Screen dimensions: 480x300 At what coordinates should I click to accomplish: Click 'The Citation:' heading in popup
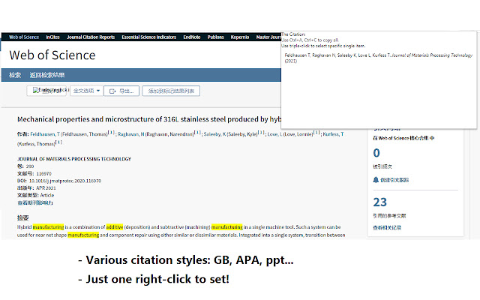(x=293, y=34)
